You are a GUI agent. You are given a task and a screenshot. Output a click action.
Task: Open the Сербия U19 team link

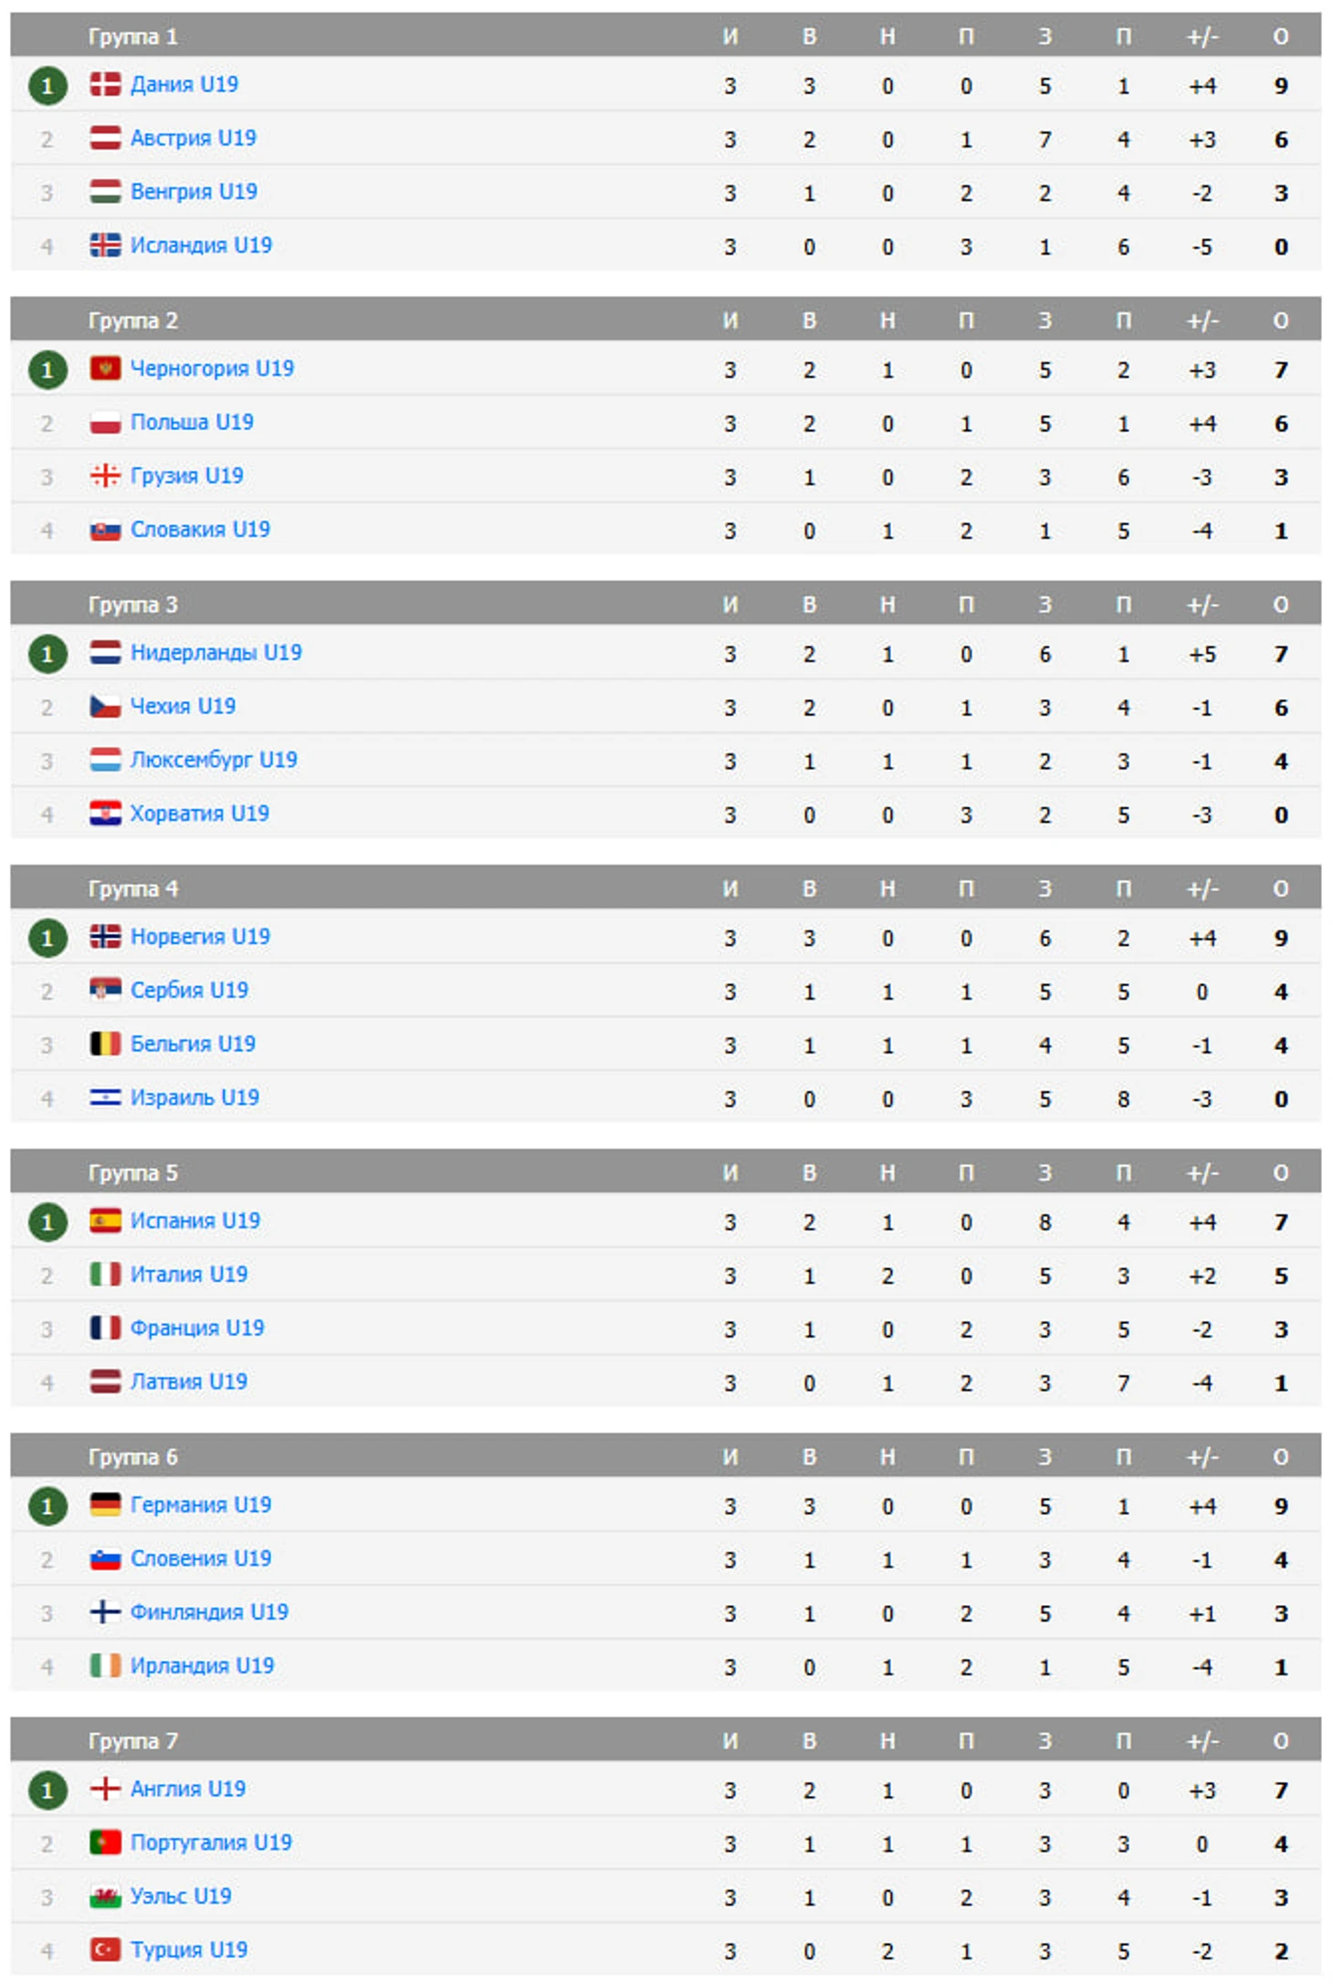(x=189, y=990)
